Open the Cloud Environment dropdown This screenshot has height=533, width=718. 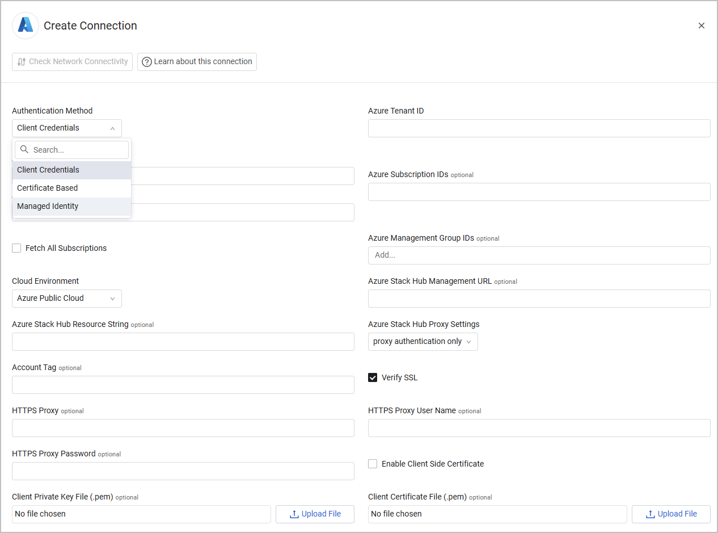67,299
